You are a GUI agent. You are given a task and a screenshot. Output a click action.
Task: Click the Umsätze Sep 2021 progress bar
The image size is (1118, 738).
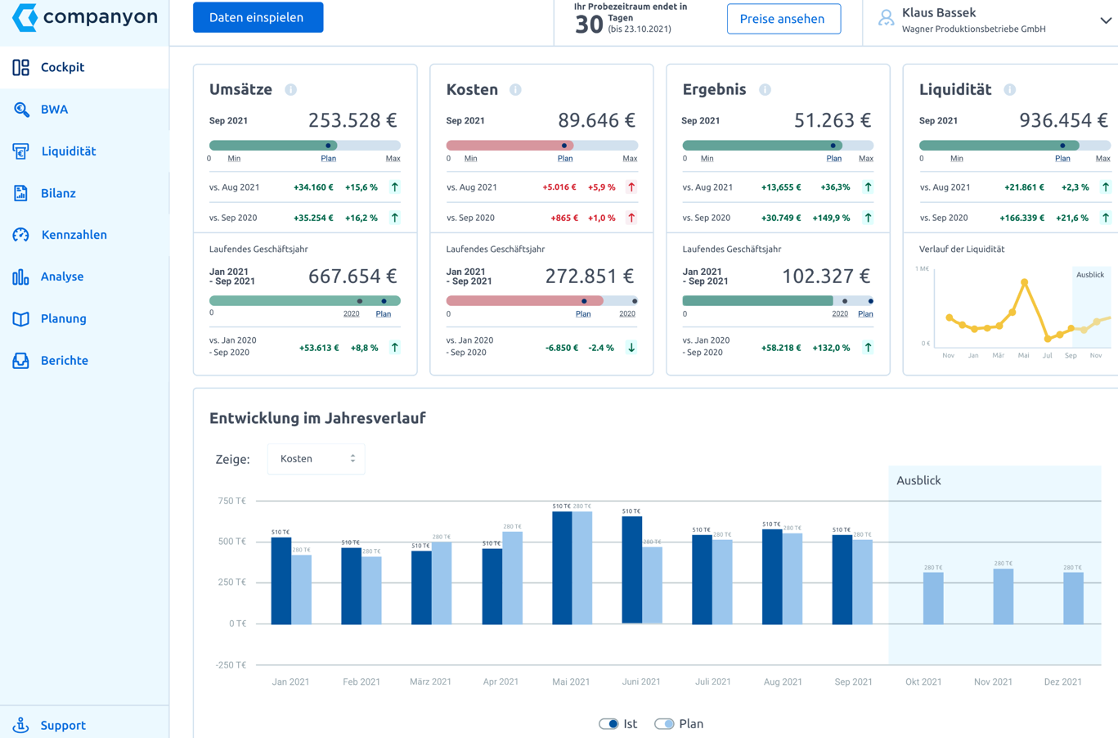304,146
